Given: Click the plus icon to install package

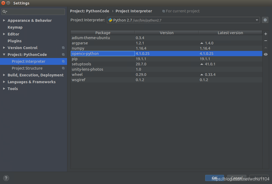Looking at the screenshot, I should 266,34.
